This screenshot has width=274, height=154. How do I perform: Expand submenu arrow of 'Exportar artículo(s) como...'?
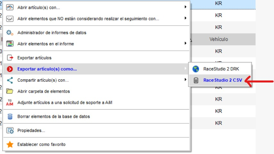click(x=186, y=68)
